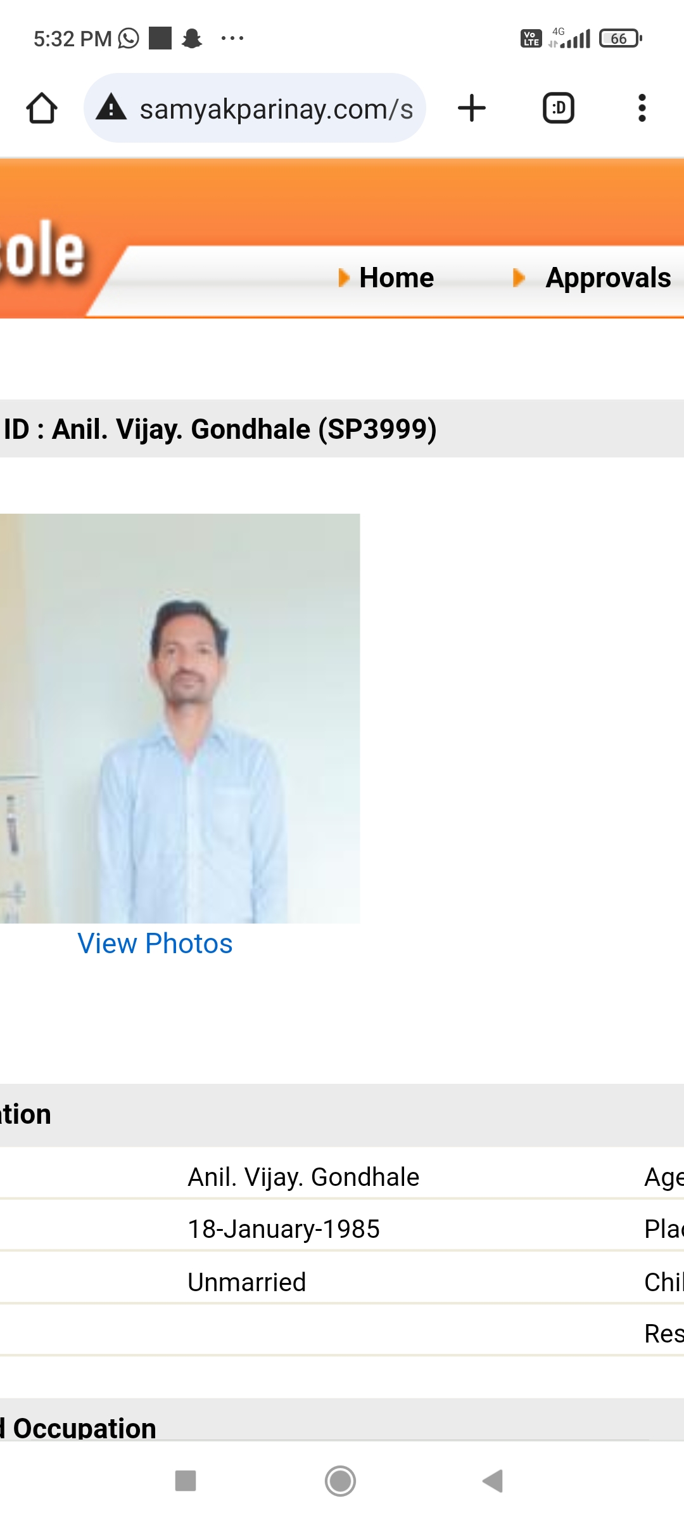684x1522 pixels.
Task: Tap the site logo in orange banner
Action: click(43, 250)
